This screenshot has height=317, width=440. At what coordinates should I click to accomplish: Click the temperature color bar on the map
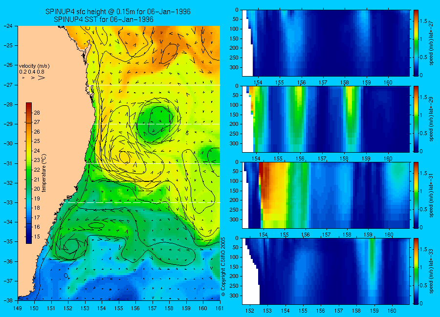pyautogui.click(x=29, y=173)
